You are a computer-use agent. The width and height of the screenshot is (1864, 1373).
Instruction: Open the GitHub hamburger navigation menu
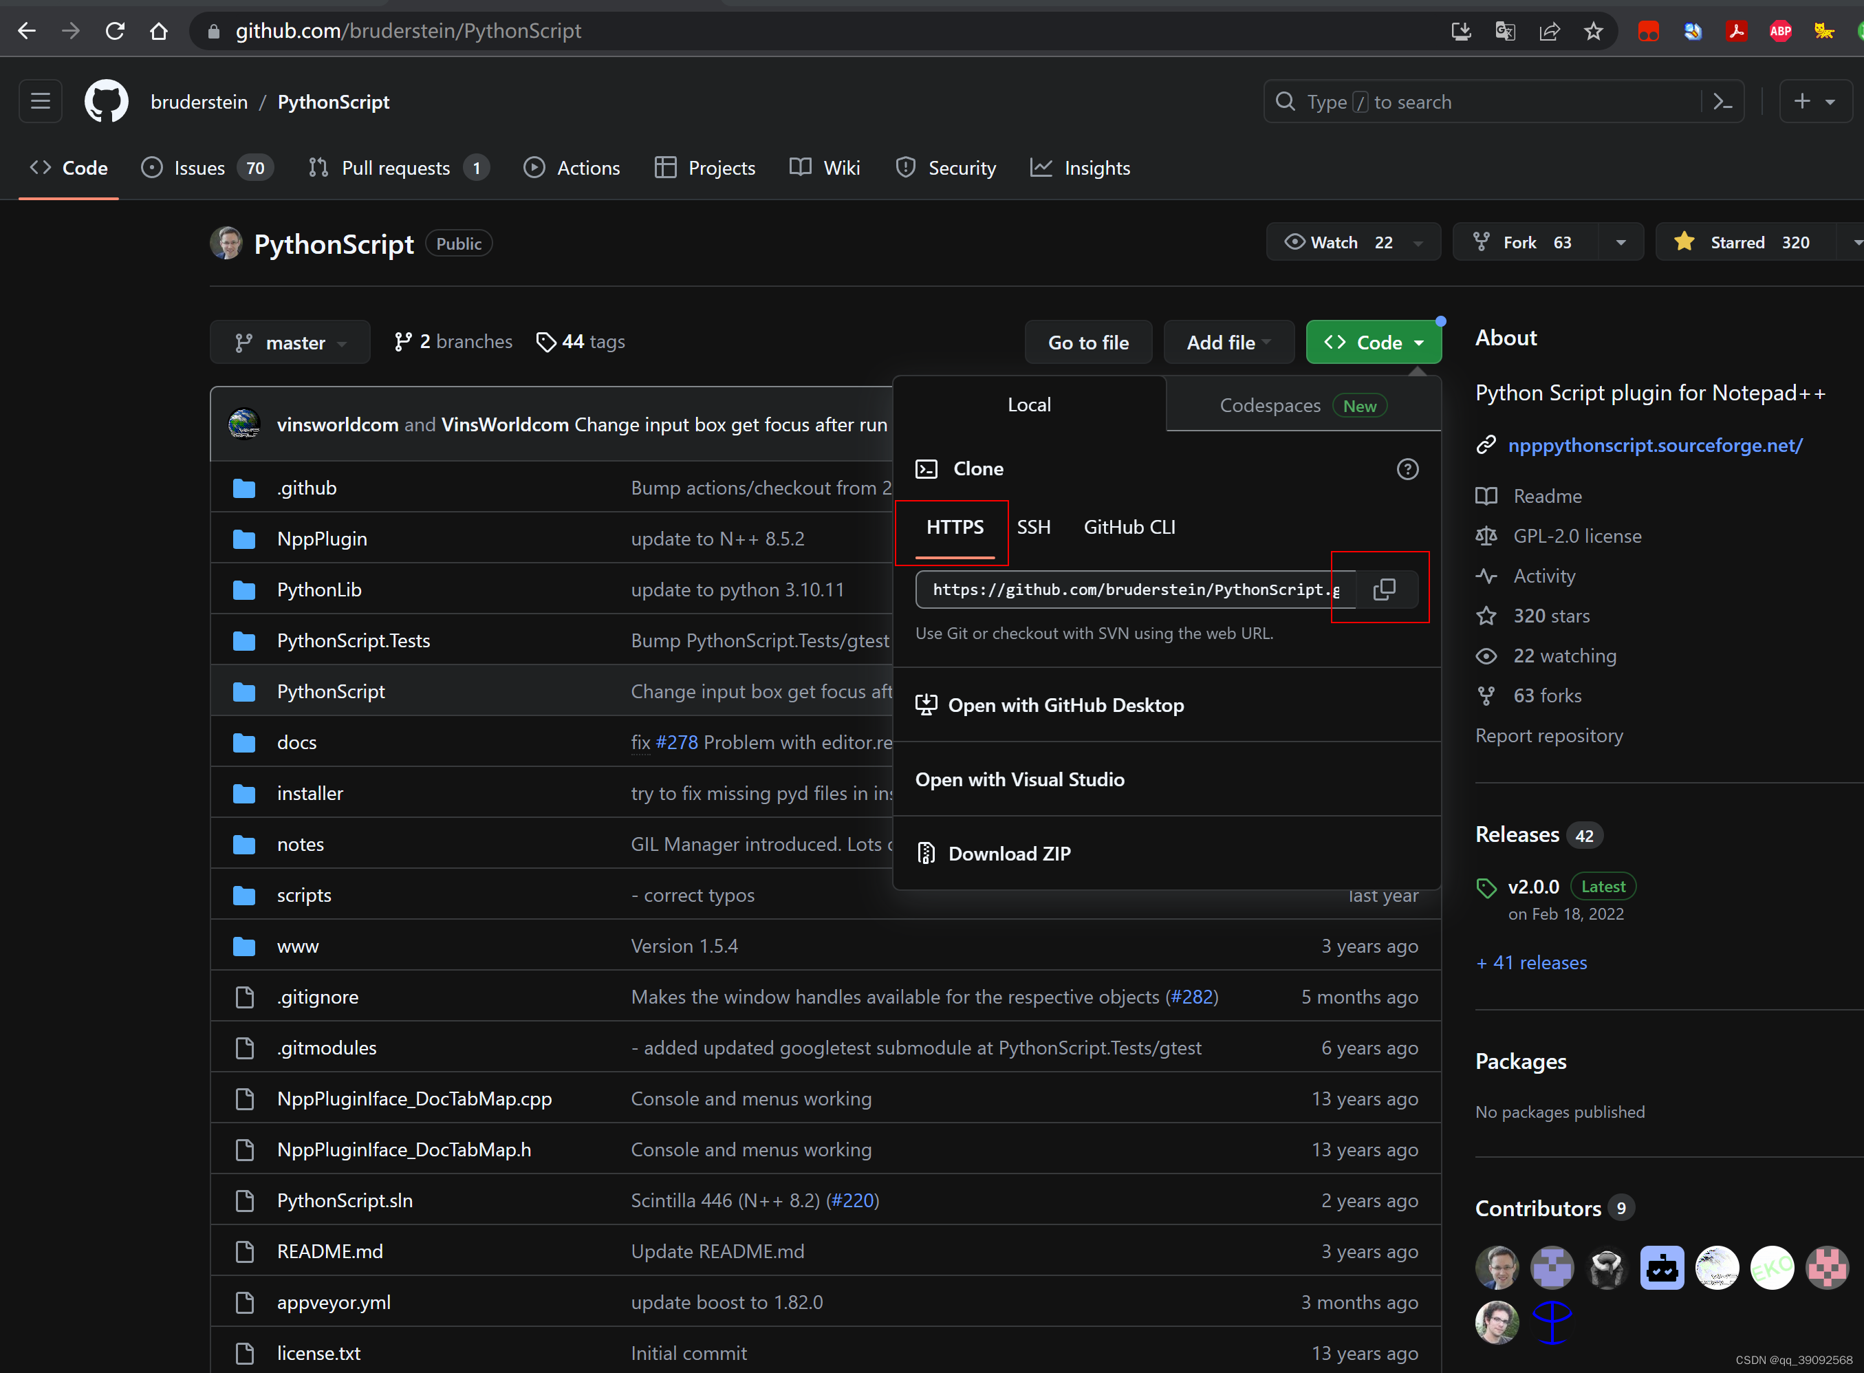(x=40, y=101)
